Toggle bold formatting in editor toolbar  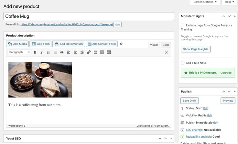coord(35,52)
